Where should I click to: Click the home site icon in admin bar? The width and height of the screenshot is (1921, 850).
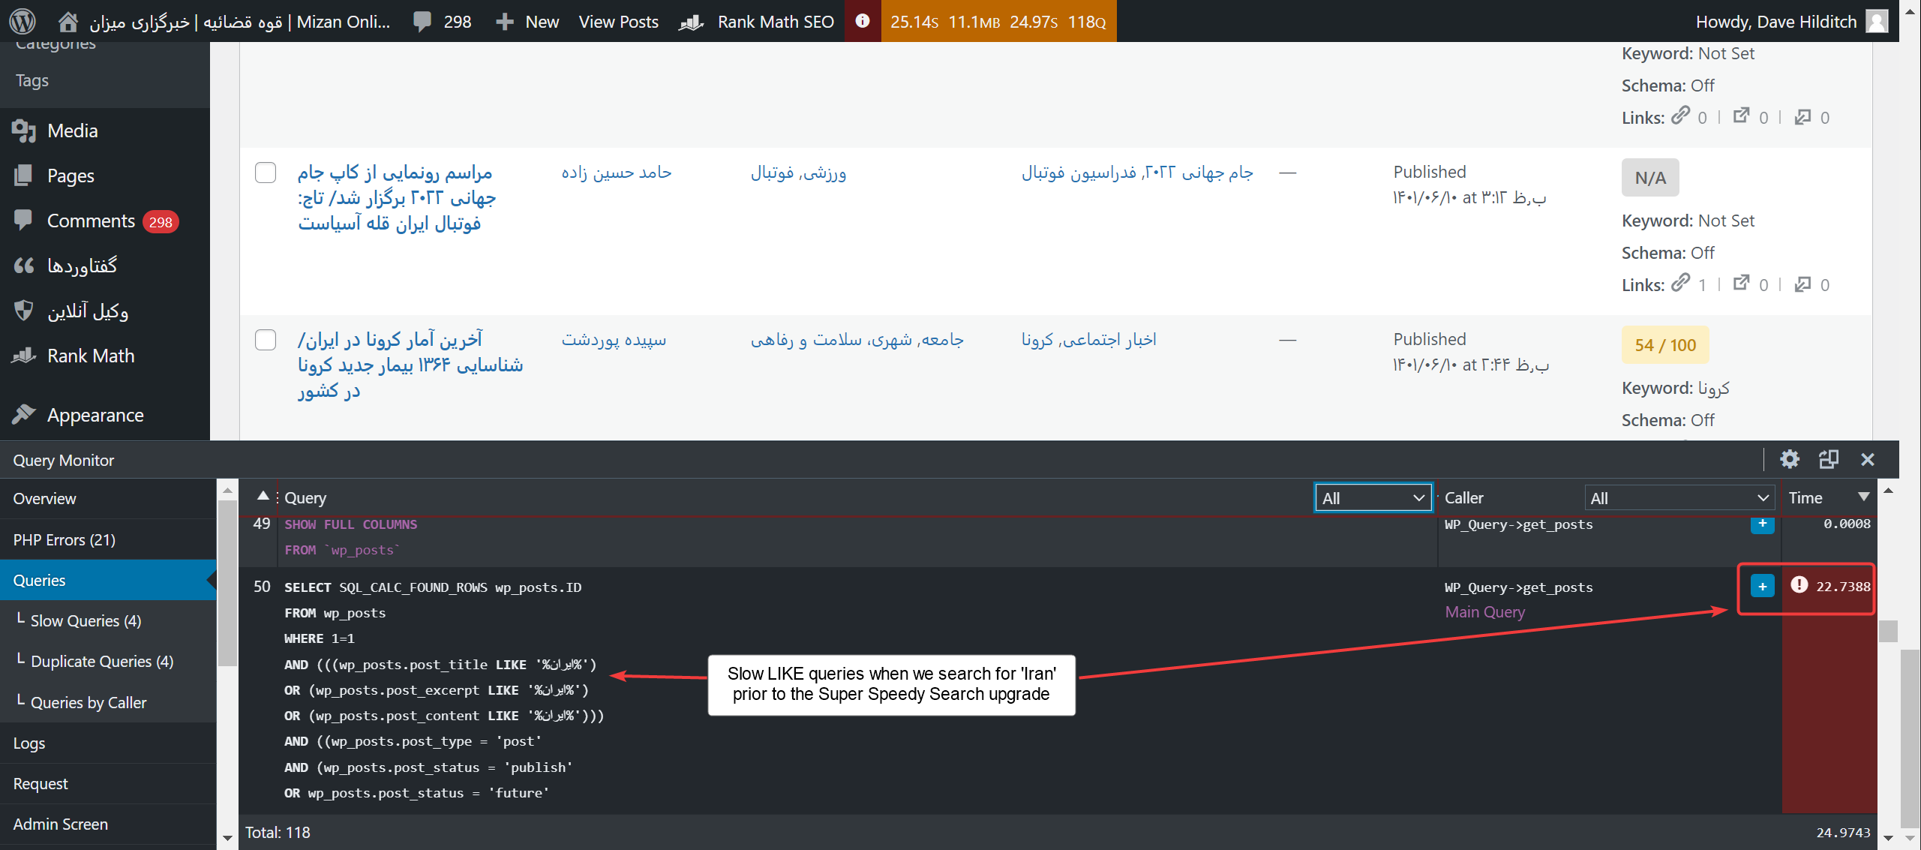tap(68, 21)
